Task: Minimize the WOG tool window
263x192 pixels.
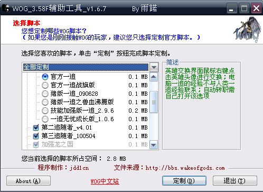Action: pos(231,8)
